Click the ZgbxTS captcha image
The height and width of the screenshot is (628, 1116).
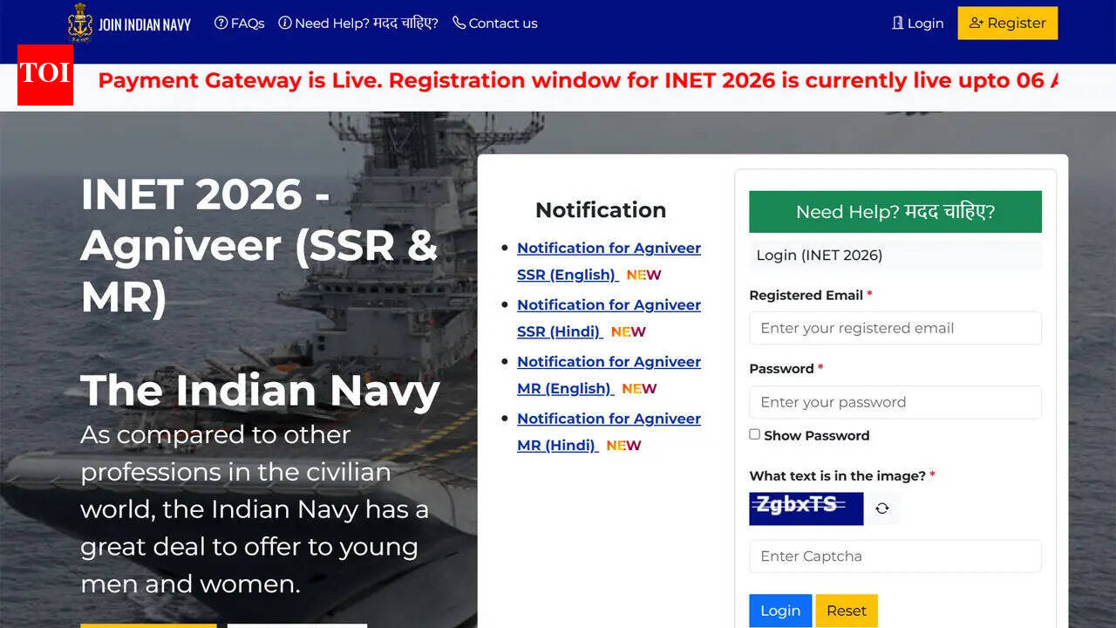pyautogui.click(x=806, y=509)
